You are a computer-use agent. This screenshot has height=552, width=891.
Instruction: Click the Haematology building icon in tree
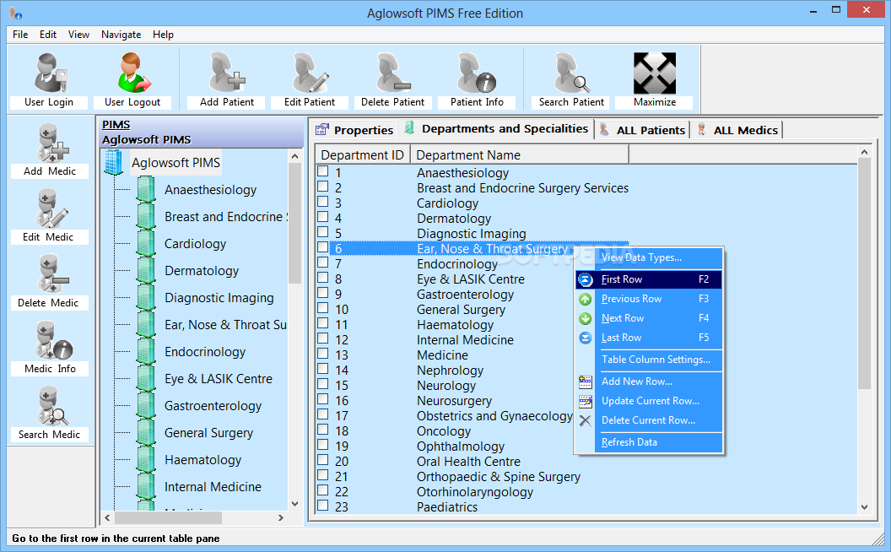(146, 459)
